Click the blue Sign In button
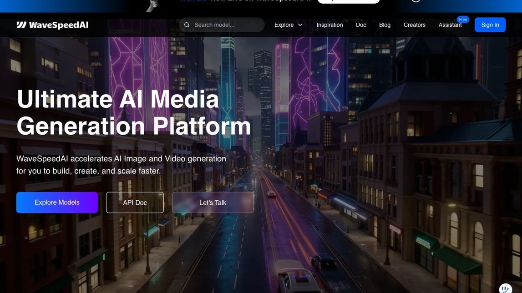 tap(490, 25)
